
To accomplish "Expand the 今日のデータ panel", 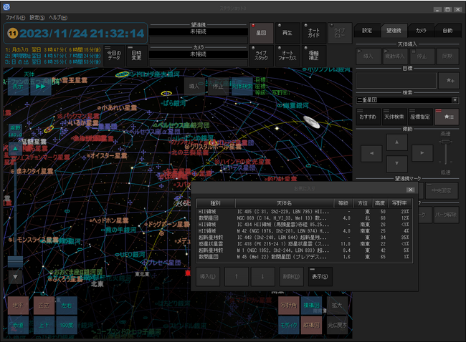I will click(x=114, y=56).
